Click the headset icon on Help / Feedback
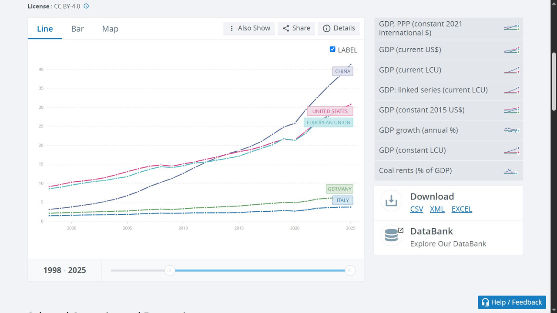The height and width of the screenshot is (313, 557). pos(485,302)
